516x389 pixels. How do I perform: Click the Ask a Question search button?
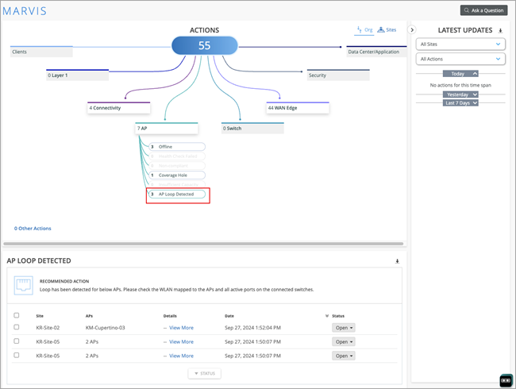point(483,10)
